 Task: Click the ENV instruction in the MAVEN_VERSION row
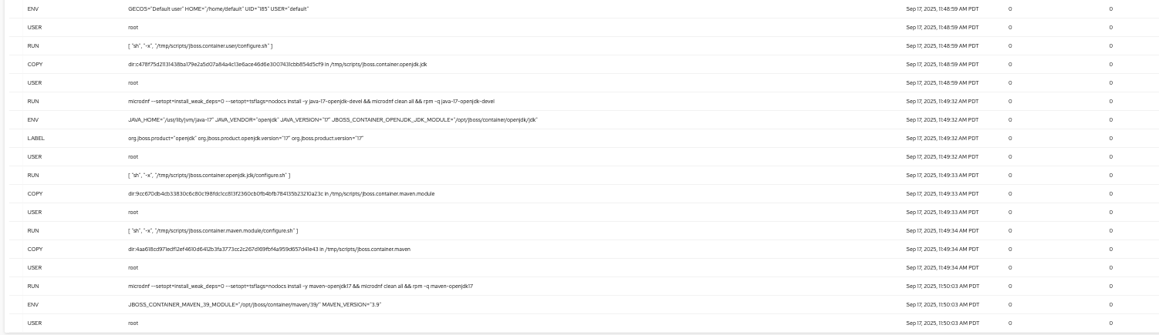point(32,304)
